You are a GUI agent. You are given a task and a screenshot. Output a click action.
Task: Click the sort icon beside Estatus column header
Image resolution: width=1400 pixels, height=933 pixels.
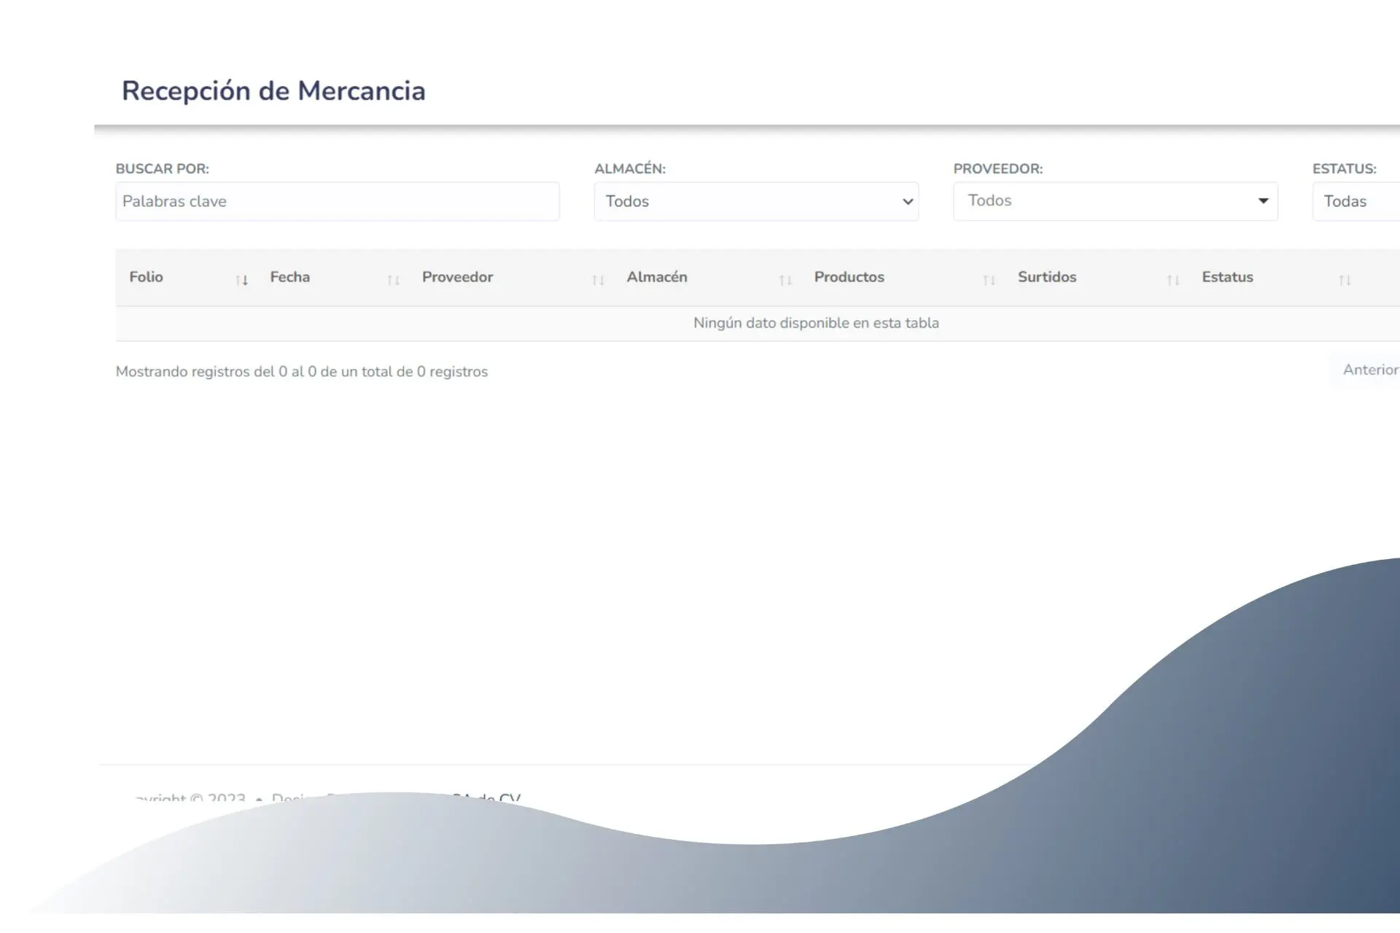point(1344,279)
